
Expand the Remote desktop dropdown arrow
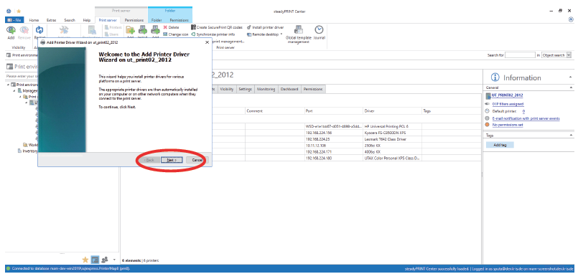point(281,34)
